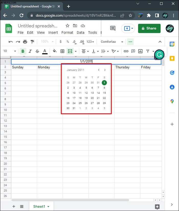Collapse the menus with up chevron

click(x=160, y=42)
